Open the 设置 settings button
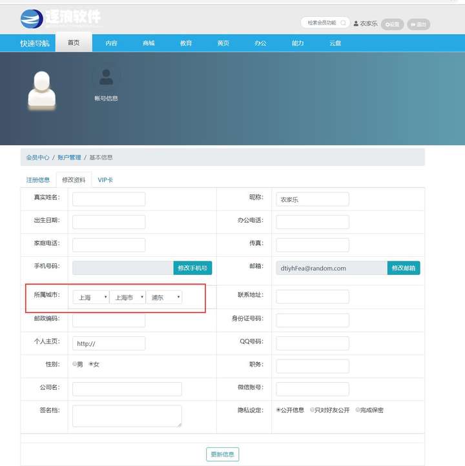 pyautogui.click(x=392, y=25)
